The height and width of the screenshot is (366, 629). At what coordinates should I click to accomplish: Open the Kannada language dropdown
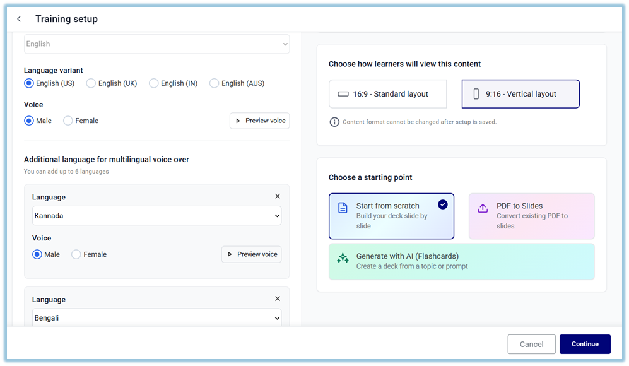156,216
